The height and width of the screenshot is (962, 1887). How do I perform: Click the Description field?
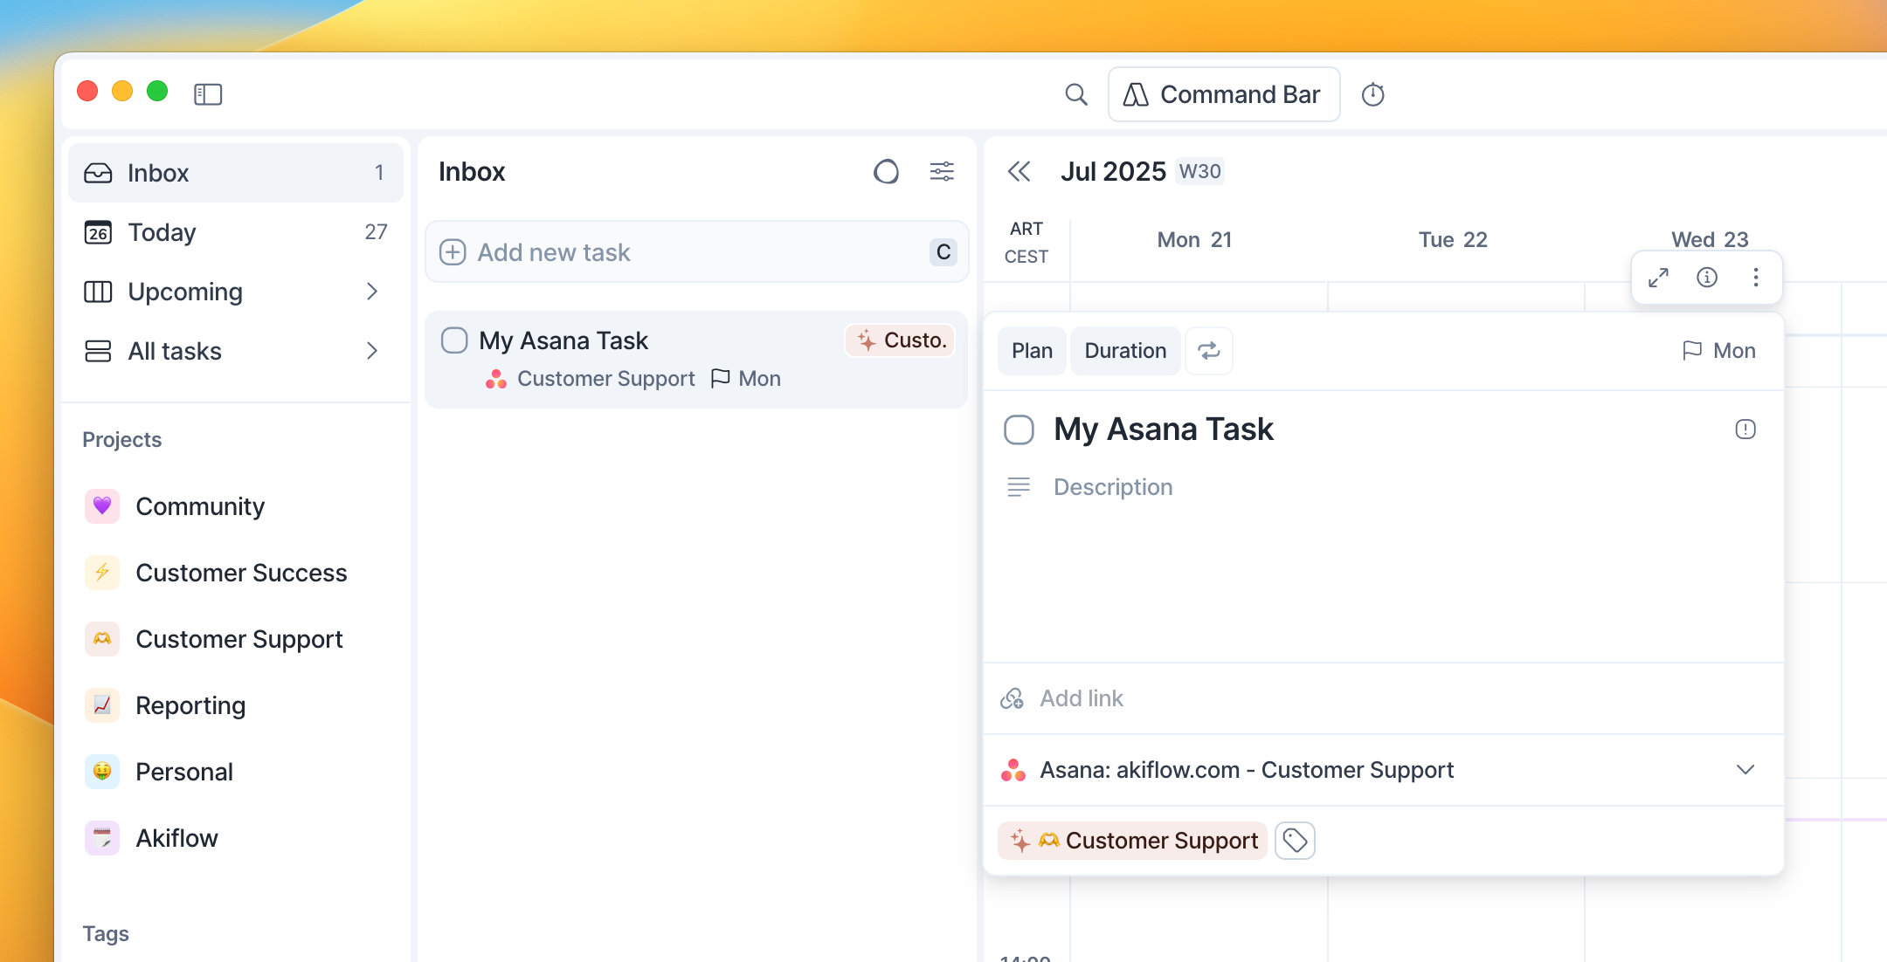click(x=1113, y=487)
